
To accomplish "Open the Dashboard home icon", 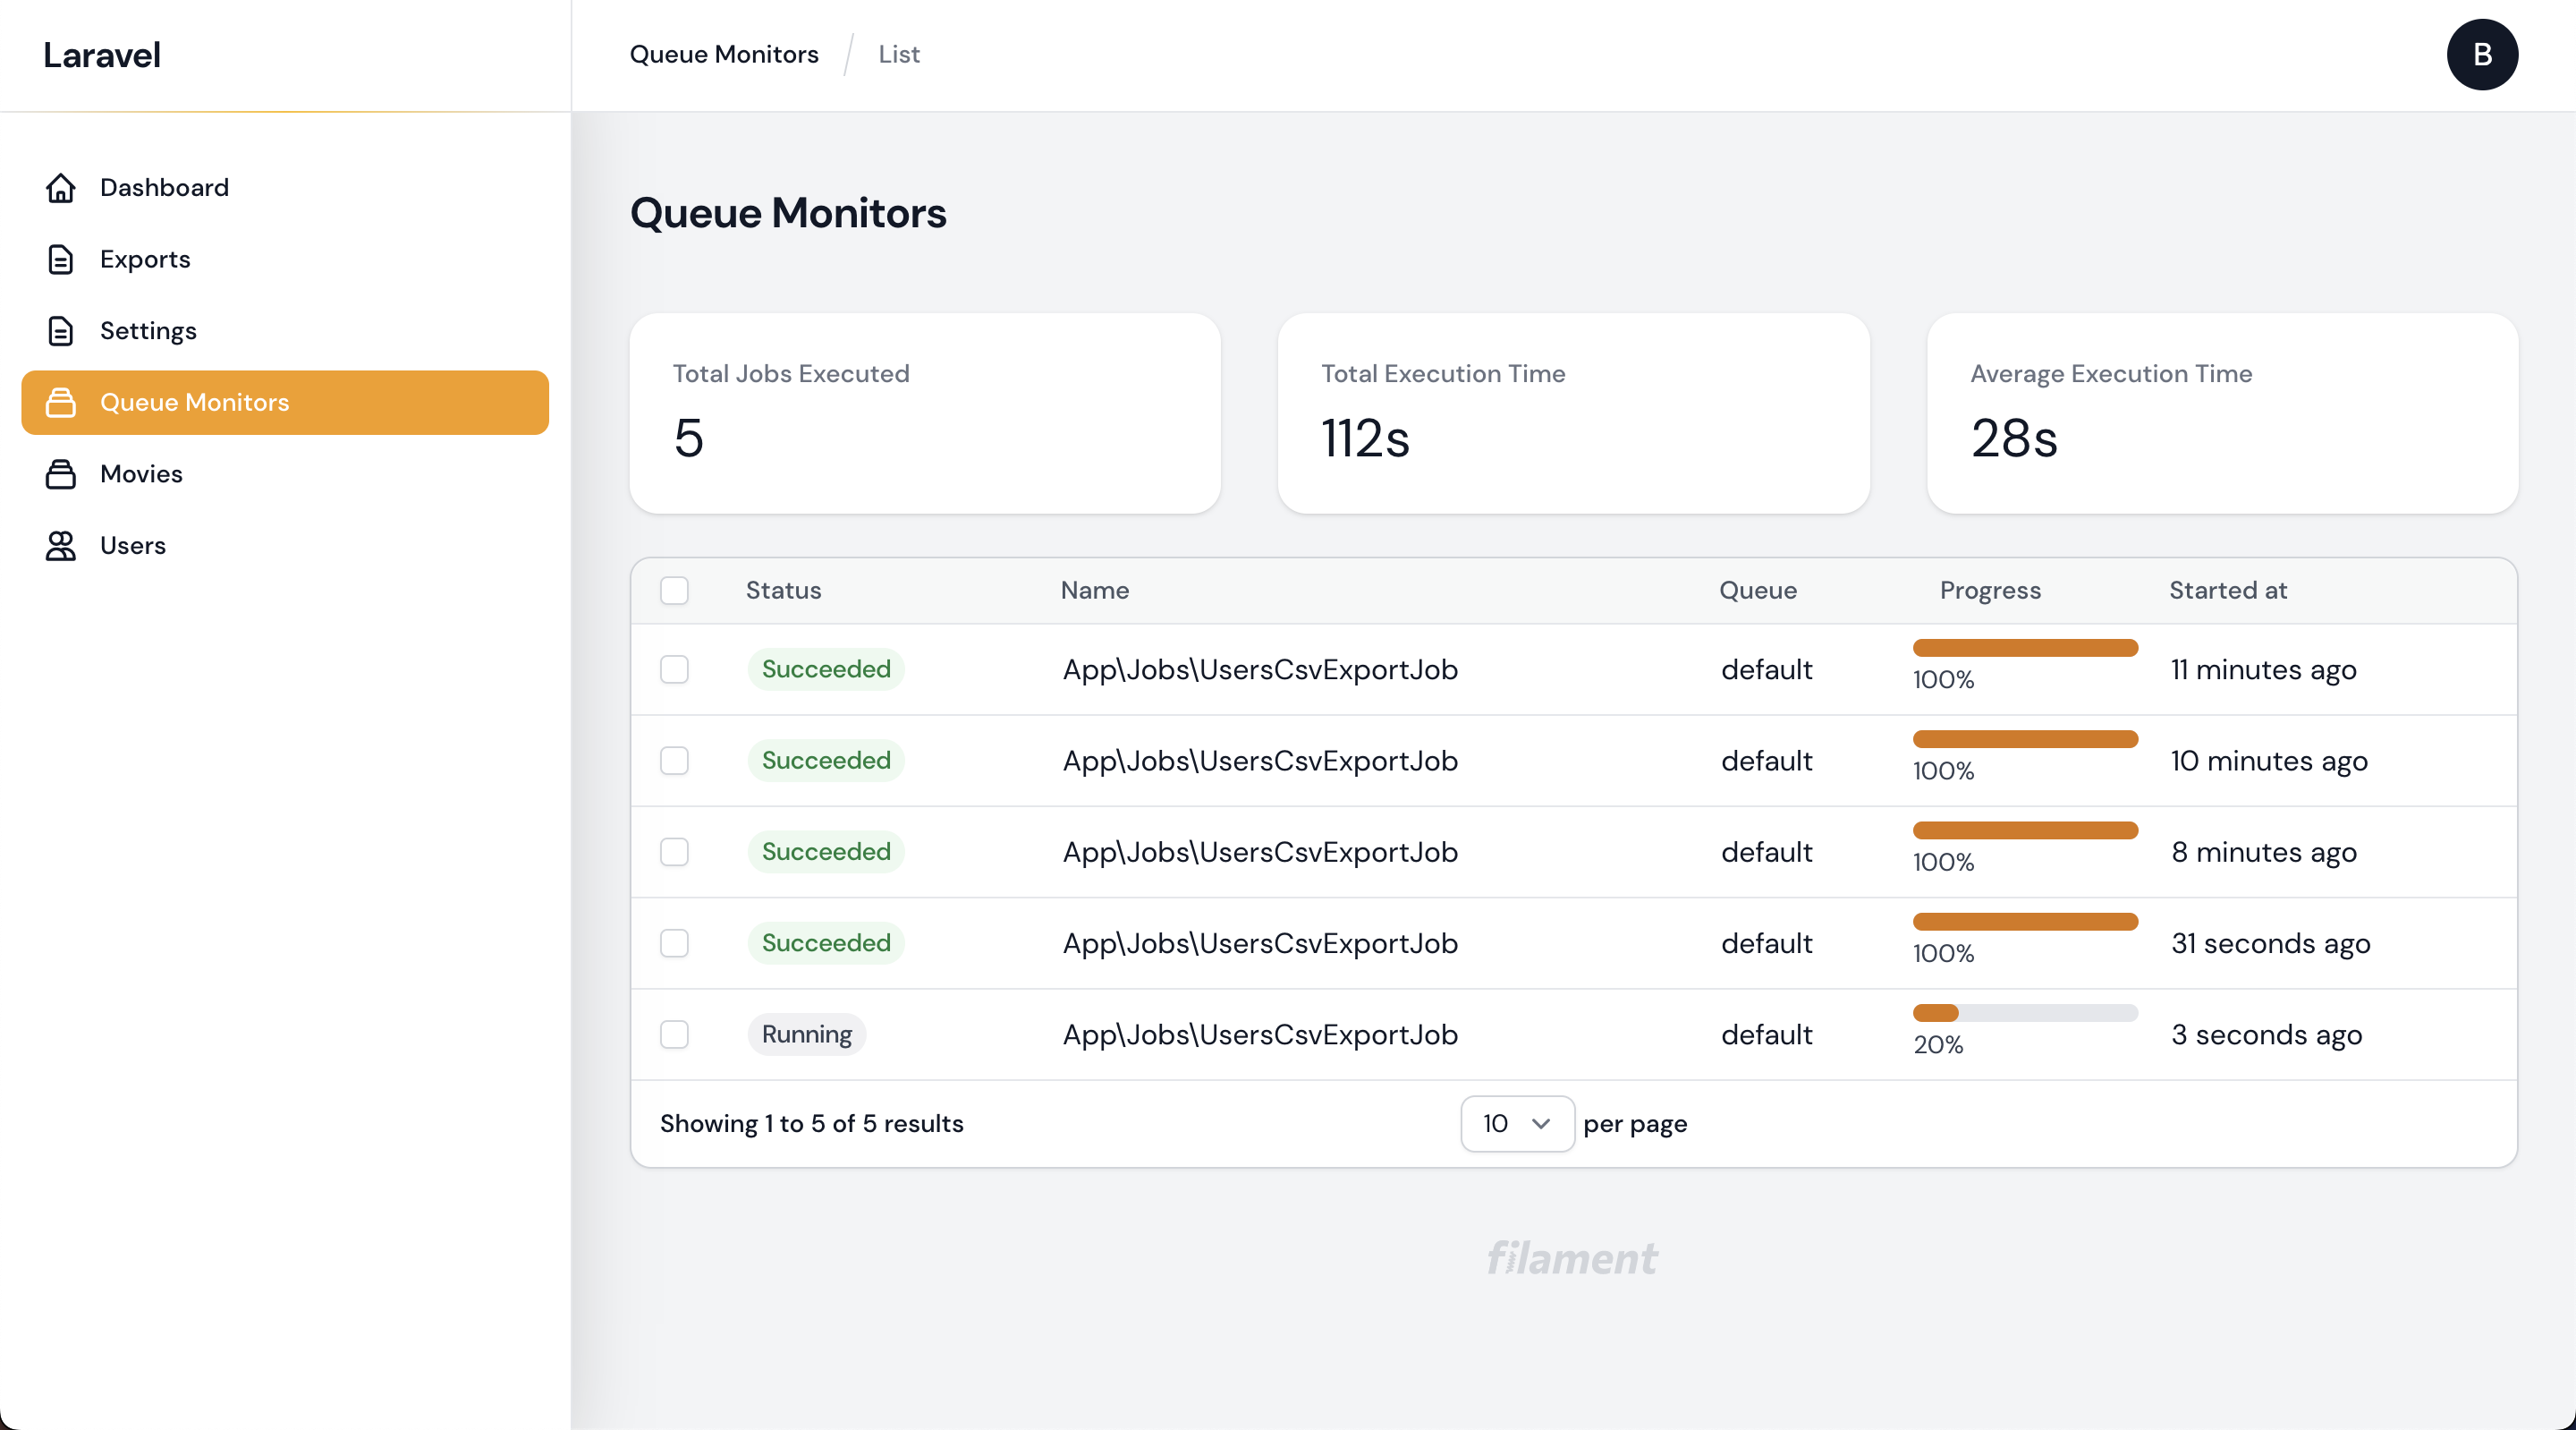I will click(61, 188).
